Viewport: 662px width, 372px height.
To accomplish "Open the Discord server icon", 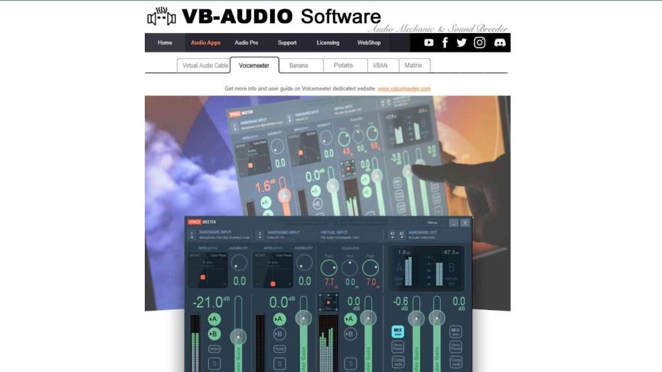I will pos(500,43).
